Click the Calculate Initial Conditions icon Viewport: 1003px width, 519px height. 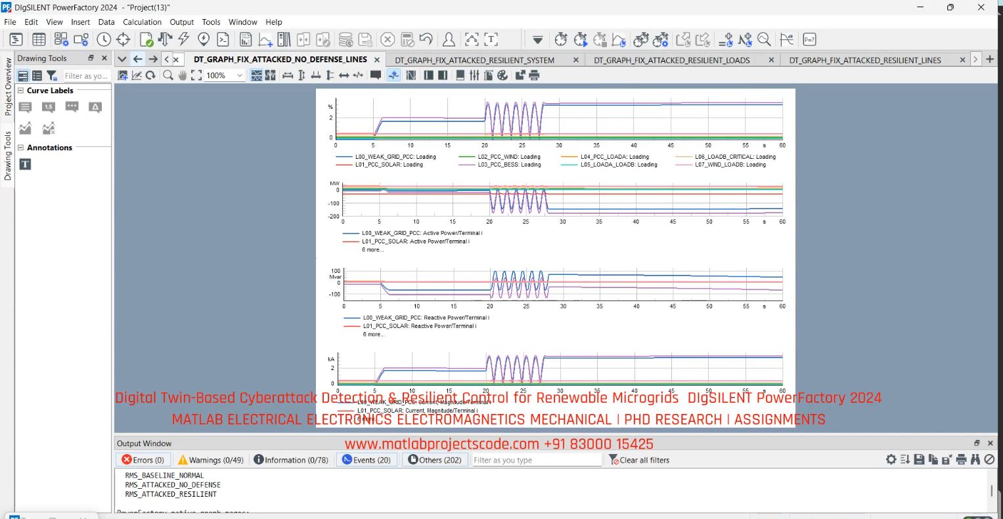coord(561,40)
